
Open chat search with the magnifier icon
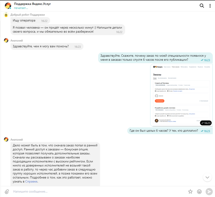tap(202, 6)
